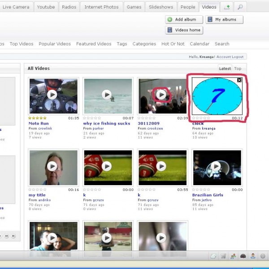
Task: Open Categories submenu item
Action: [x=144, y=44]
